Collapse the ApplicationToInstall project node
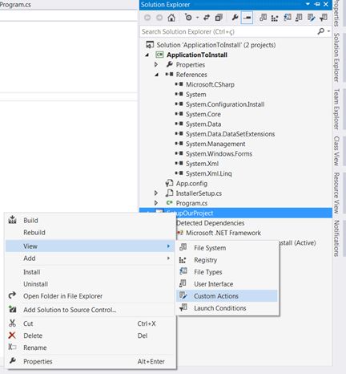Viewport: 346px width, 374px height. (147, 55)
